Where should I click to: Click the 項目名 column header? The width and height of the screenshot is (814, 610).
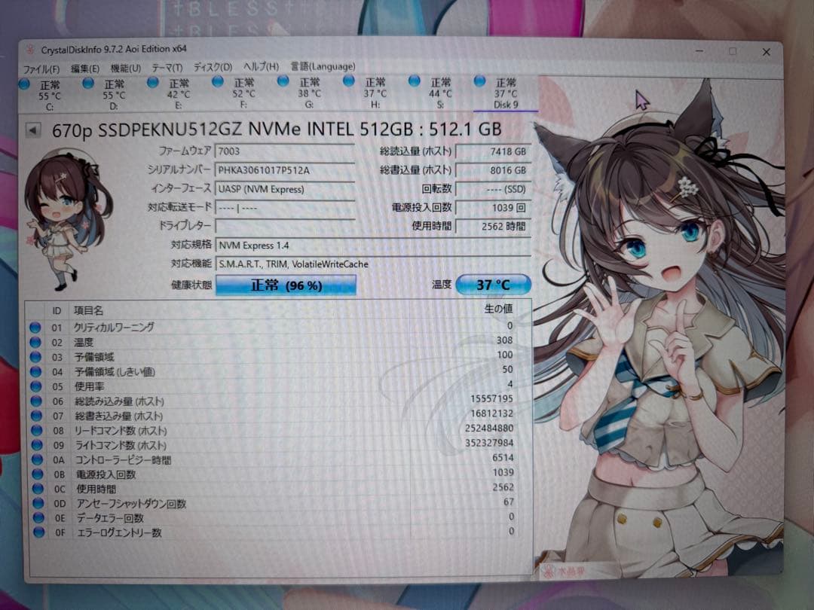pyautogui.click(x=88, y=311)
